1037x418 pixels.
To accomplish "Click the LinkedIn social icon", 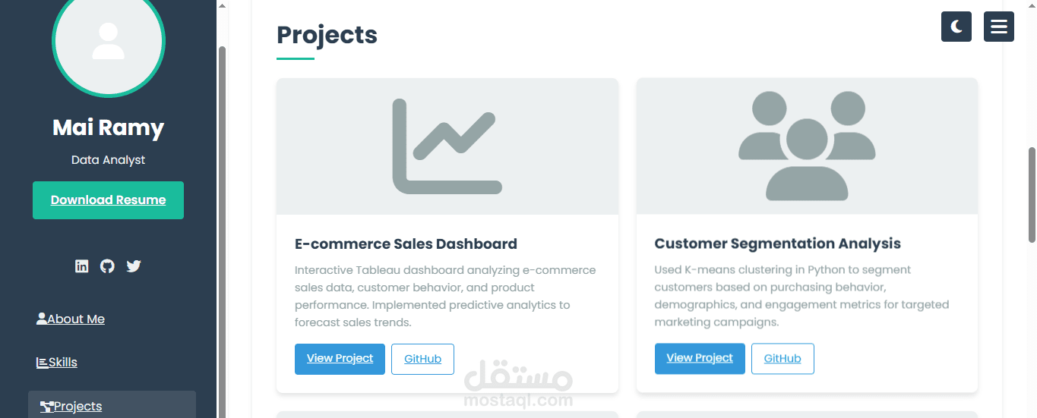I will coord(82,266).
